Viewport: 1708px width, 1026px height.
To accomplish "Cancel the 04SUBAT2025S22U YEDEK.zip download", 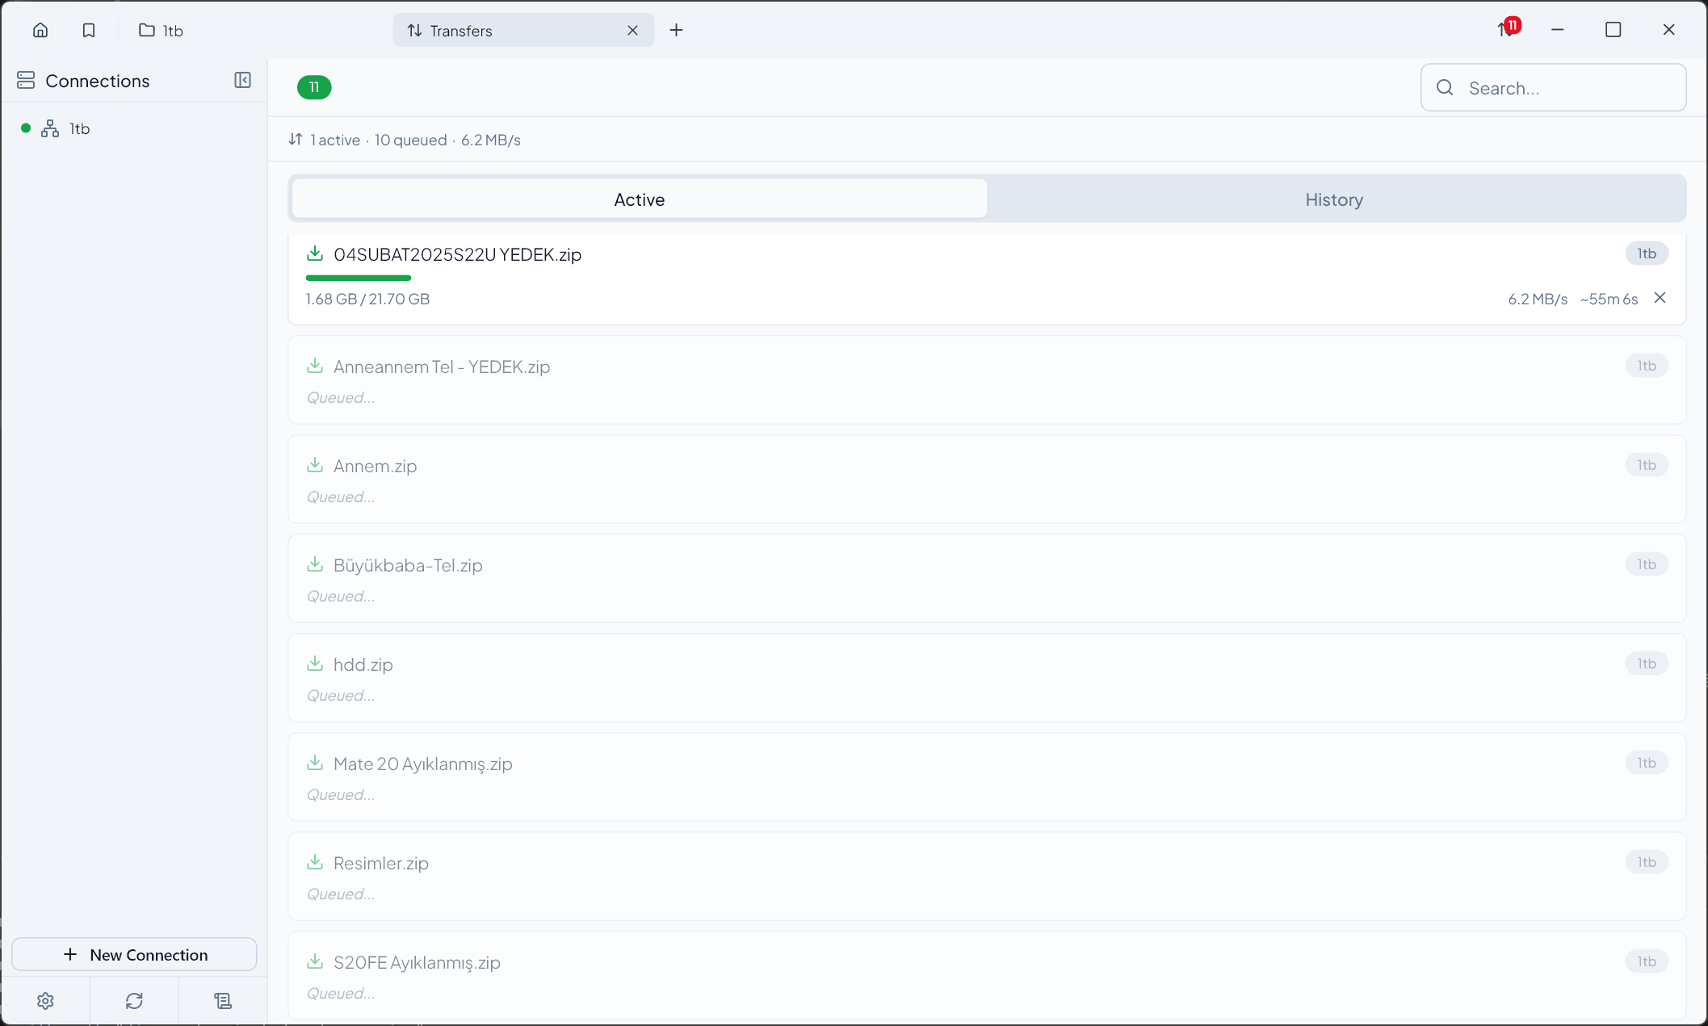I will click(x=1660, y=298).
